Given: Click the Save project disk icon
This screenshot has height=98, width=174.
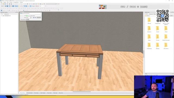Looking at the screenshot, I should coord(5,4).
